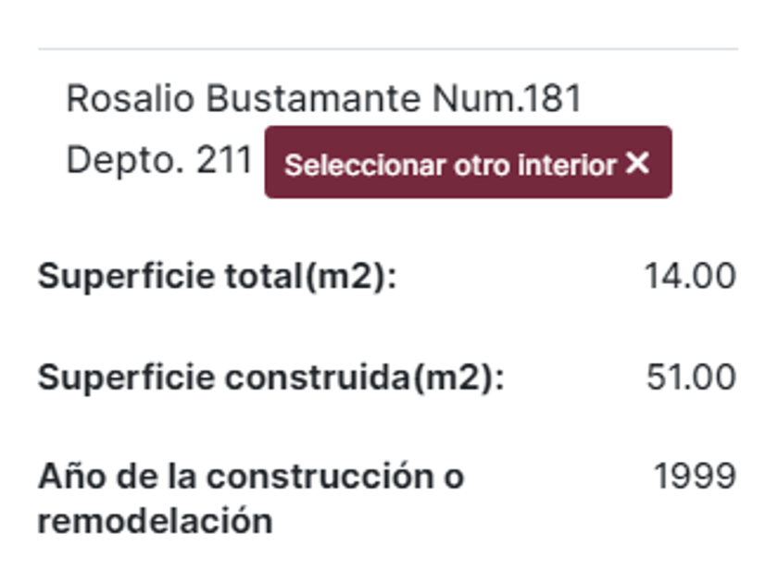
Task: Click the word Rosalio in the address
Action: coord(131,99)
